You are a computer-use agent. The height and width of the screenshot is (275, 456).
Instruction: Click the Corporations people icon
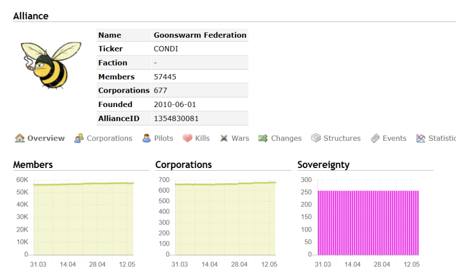(x=79, y=138)
